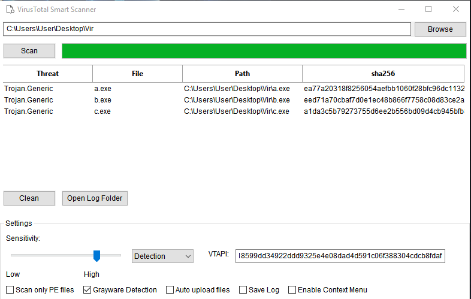Select the b.exe file cell
This screenshot has width=471, height=299.
(x=102, y=100)
